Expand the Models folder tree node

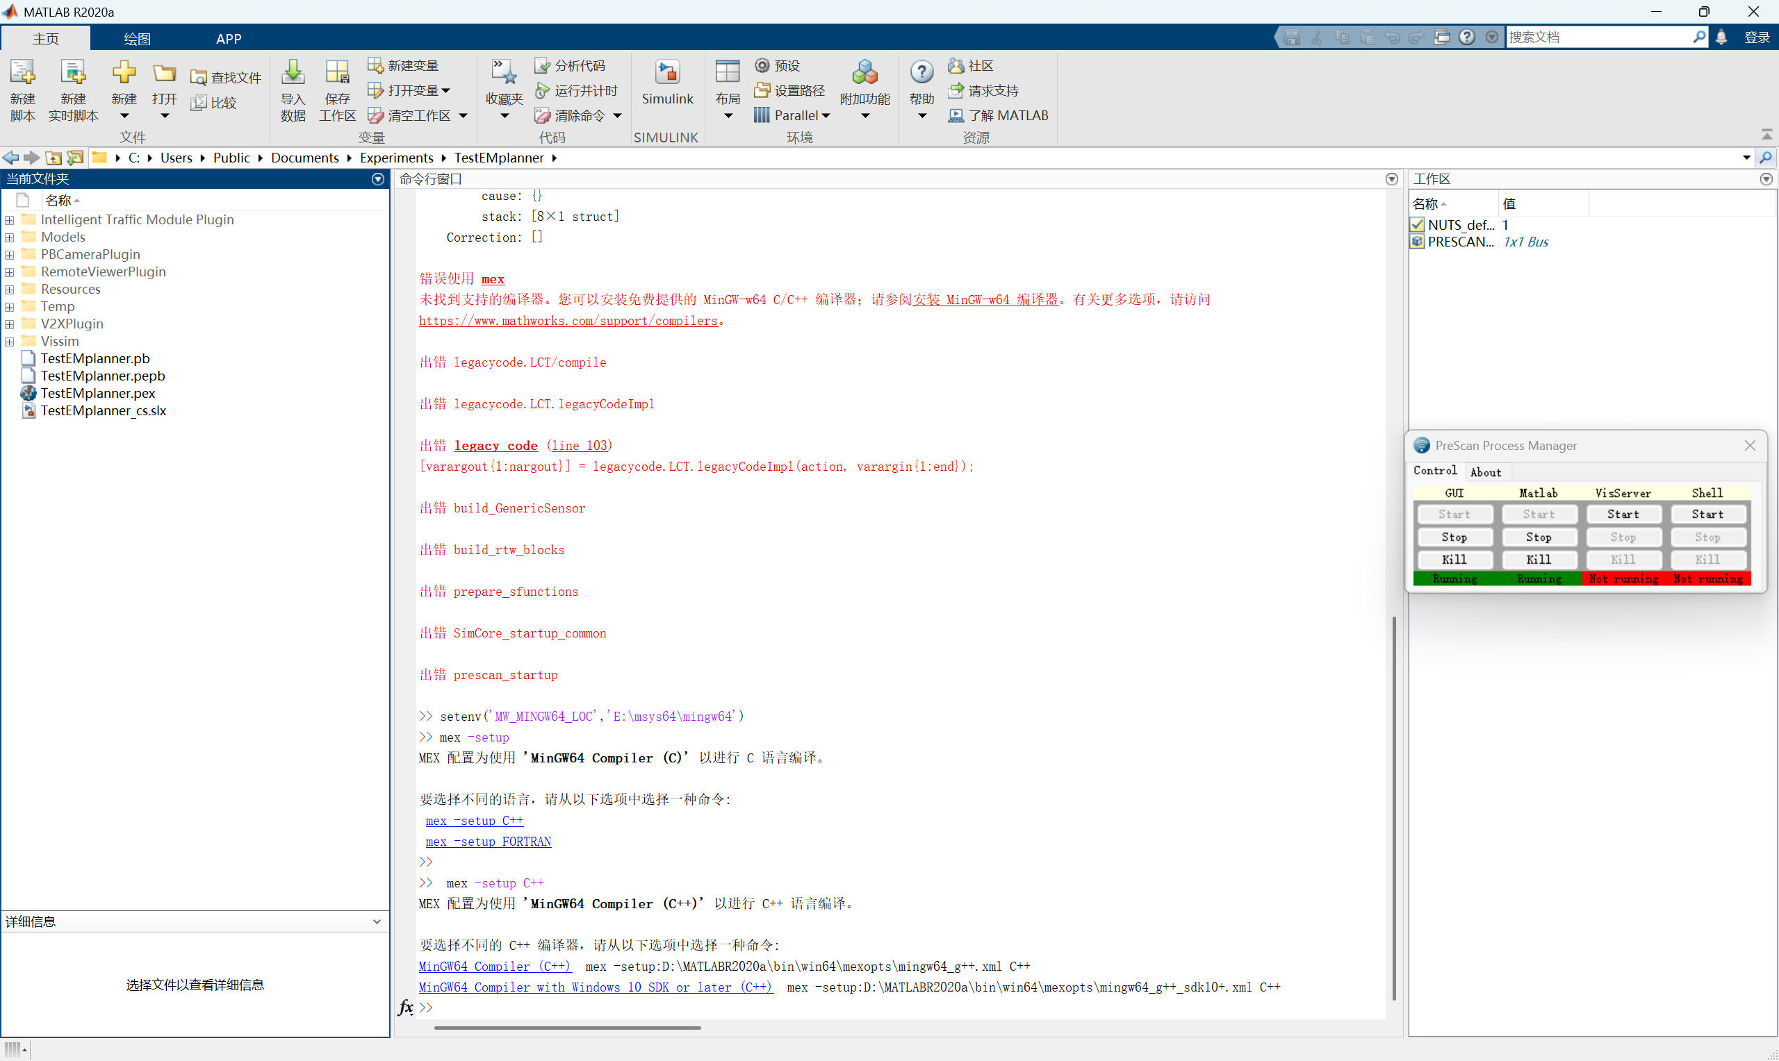tap(9, 237)
